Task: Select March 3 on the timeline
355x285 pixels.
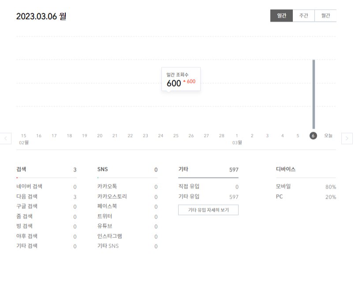Action: pyautogui.click(x=267, y=136)
